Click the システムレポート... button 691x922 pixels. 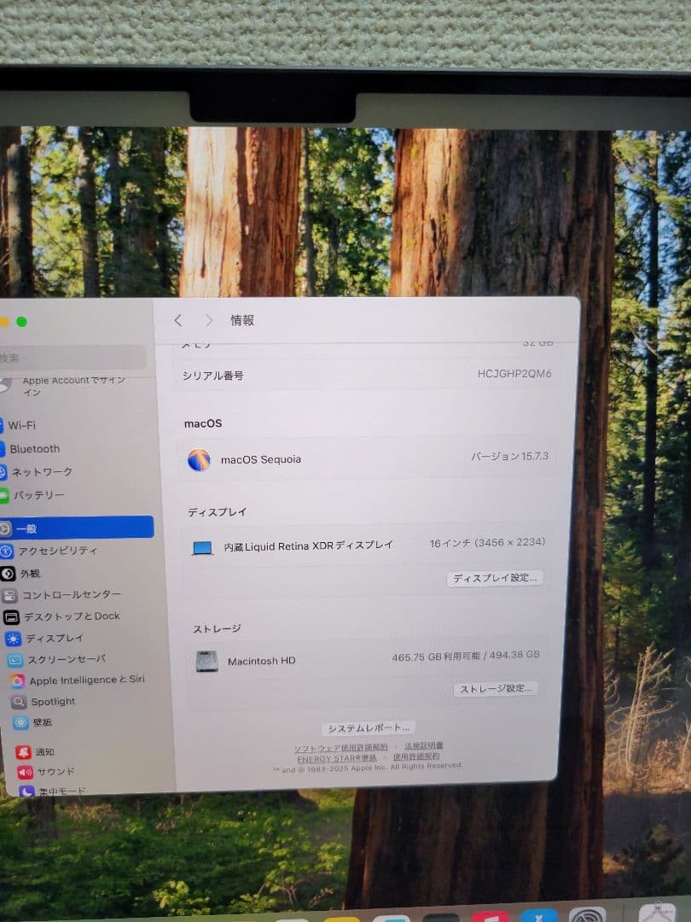(x=369, y=728)
